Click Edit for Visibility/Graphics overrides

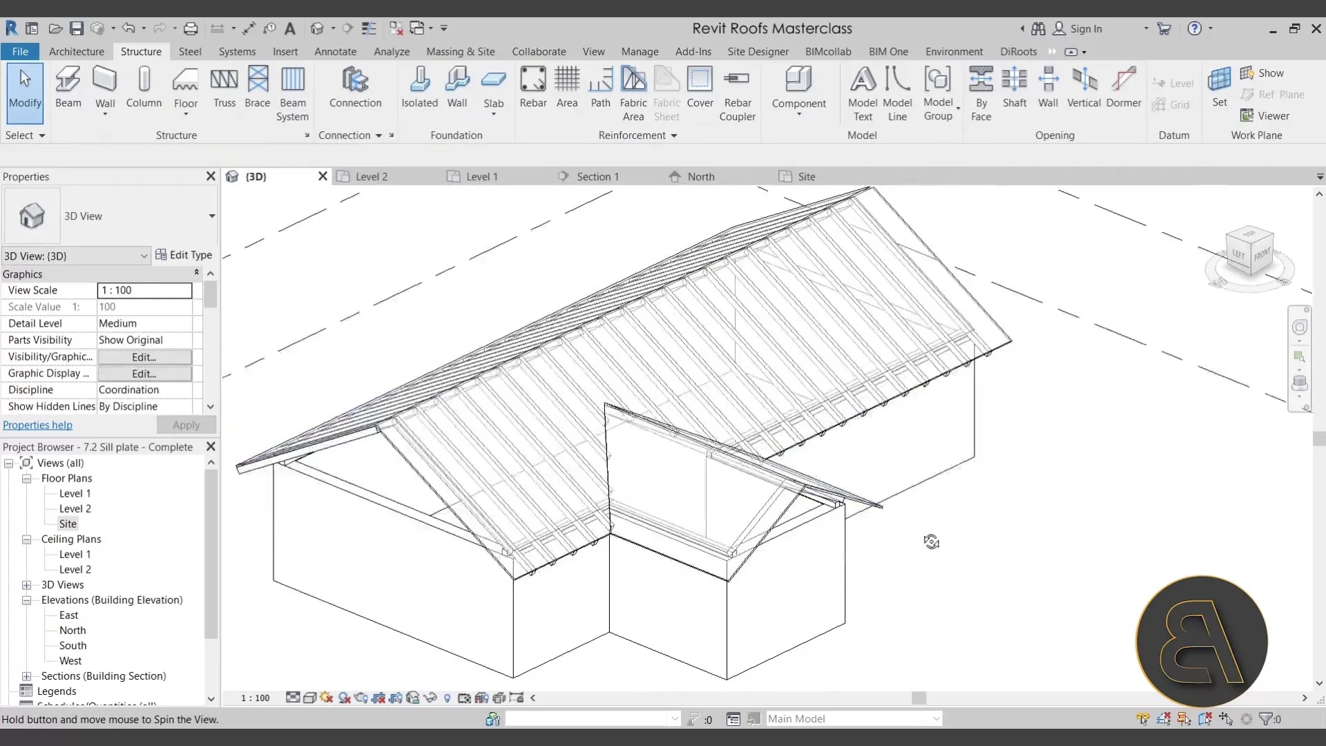coord(144,357)
